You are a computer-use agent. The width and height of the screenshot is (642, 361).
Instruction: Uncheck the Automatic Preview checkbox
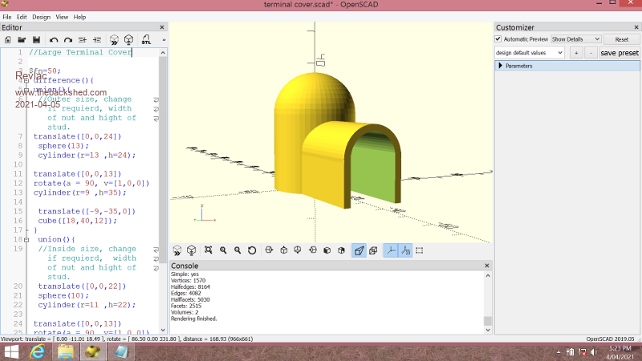(498, 39)
